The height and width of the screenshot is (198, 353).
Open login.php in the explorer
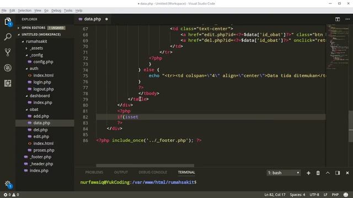click(x=42, y=82)
